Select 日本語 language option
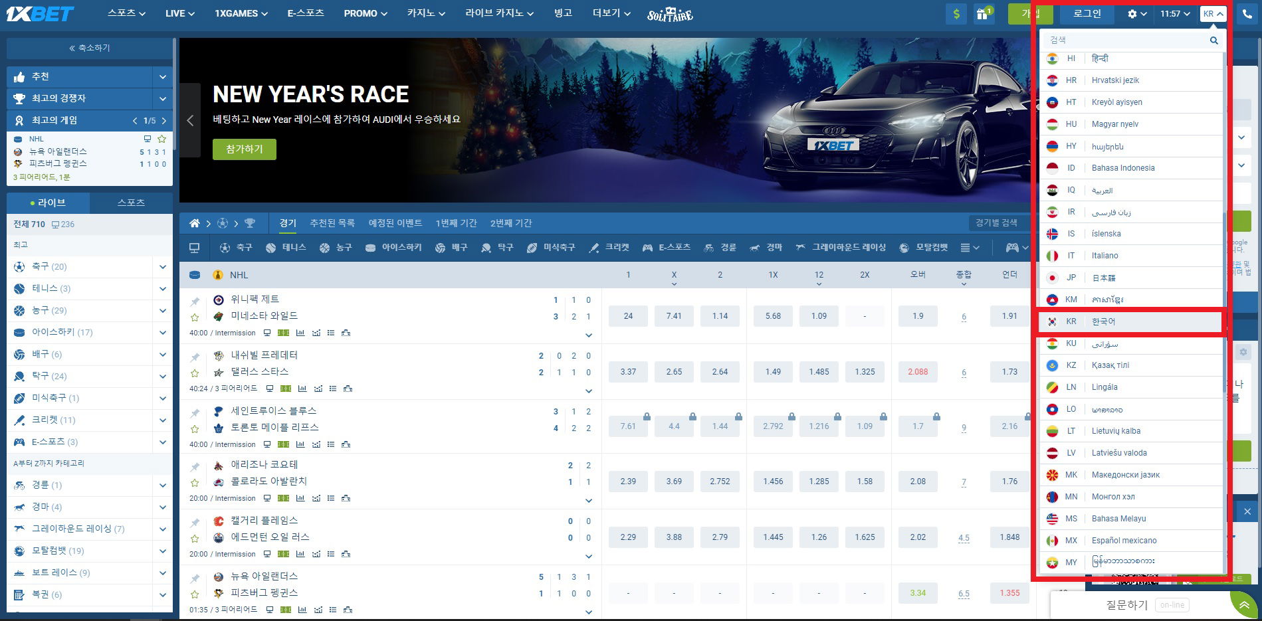 [1130, 278]
